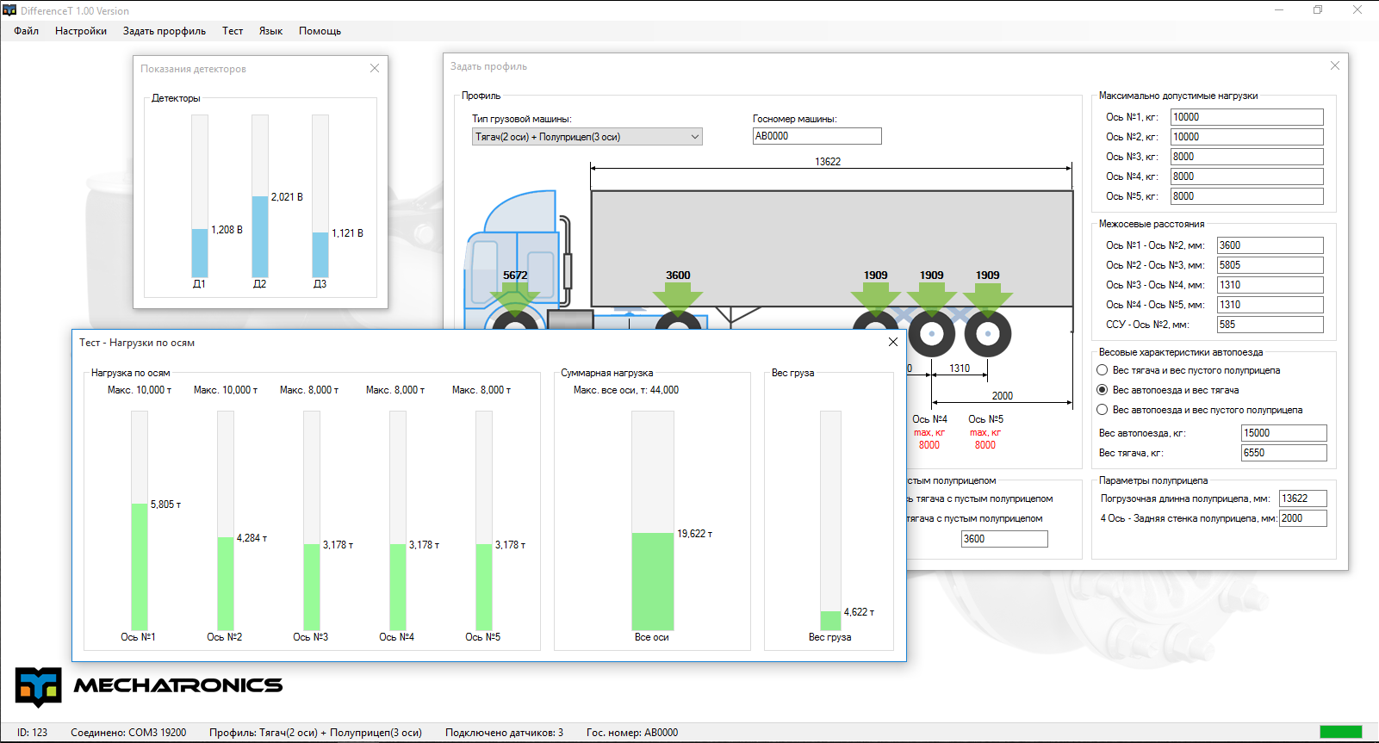This screenshot has height=743, width=1379.
Task: Select road train and empty semitrailer weight option
Action: pos(1103,410)
